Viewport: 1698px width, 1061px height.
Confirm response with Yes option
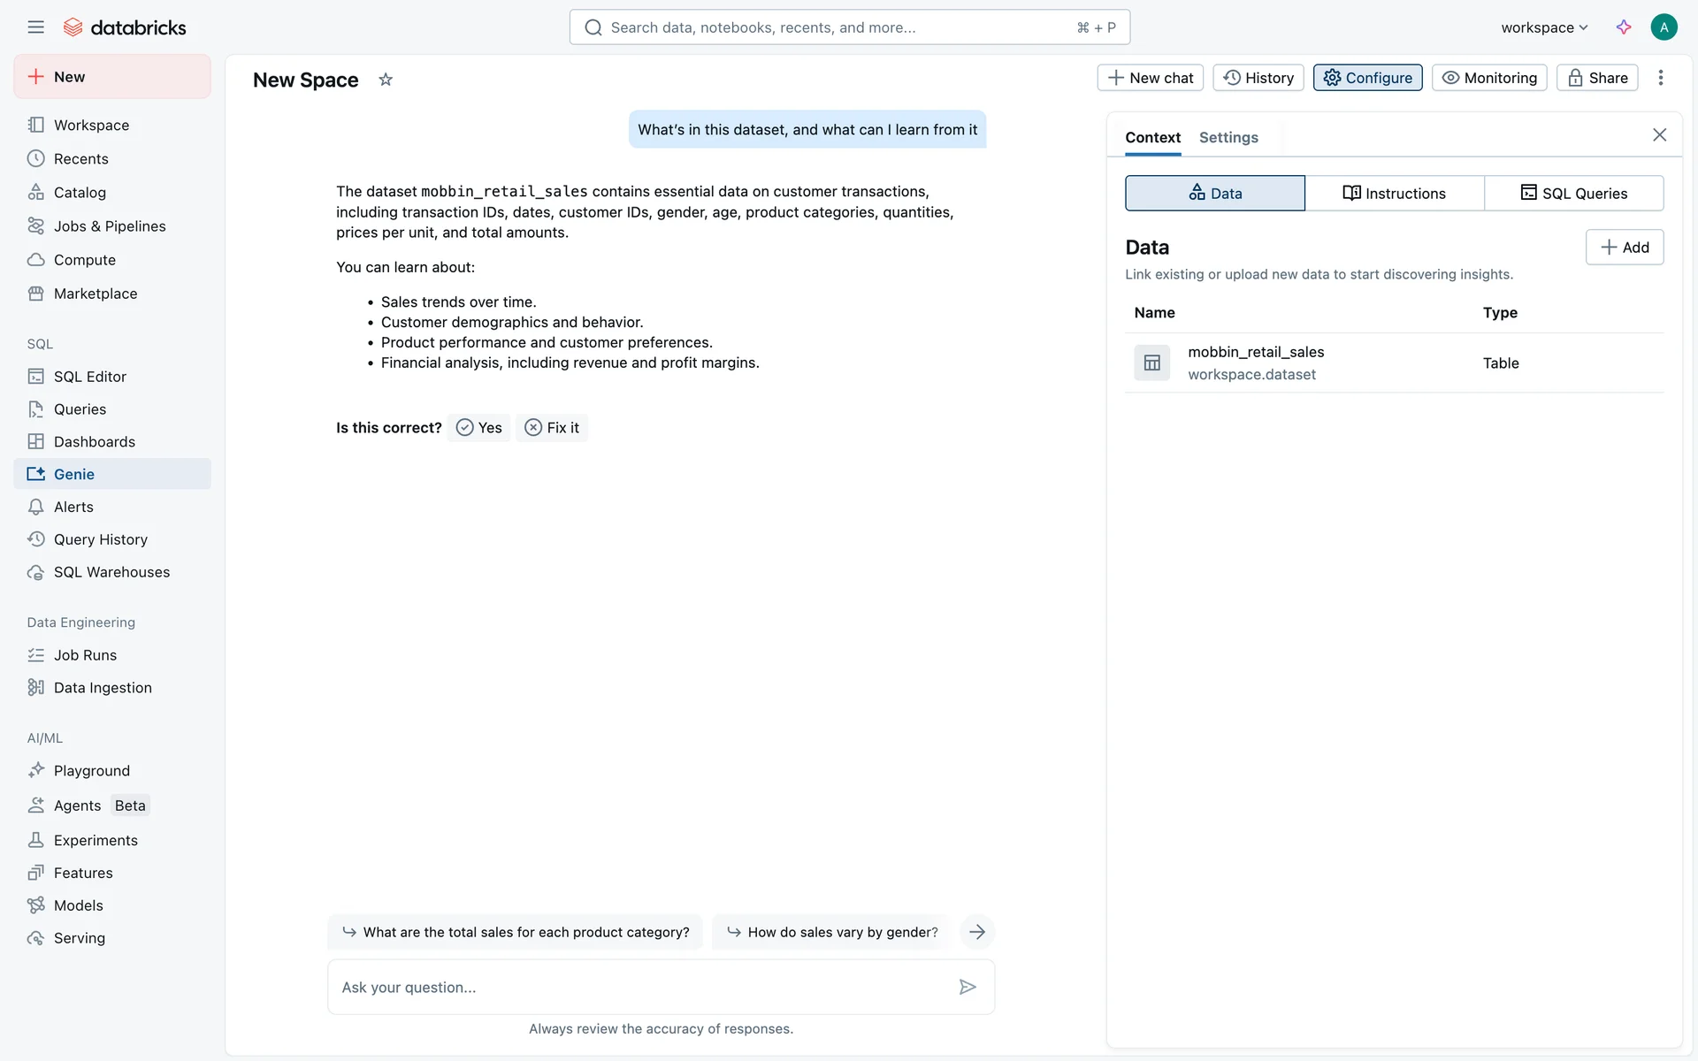pos(479,428)
